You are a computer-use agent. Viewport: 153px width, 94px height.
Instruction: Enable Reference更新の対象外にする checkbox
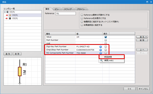click(x=82, y=15)
